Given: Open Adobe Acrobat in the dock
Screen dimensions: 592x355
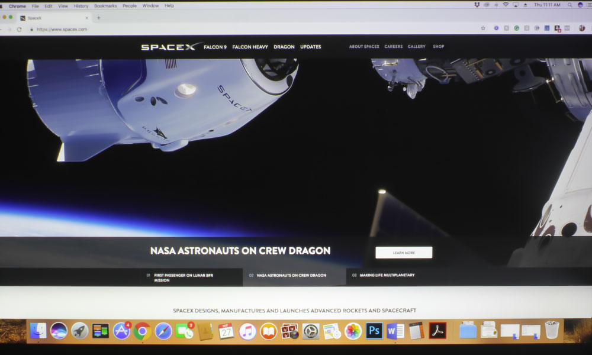Looking at the screenshot, I should (x=437, y=331).
